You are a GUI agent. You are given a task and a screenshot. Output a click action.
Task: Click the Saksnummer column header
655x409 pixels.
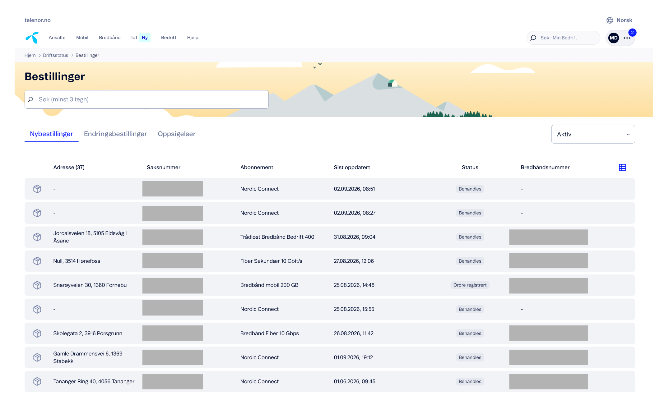tap(164, 168)
